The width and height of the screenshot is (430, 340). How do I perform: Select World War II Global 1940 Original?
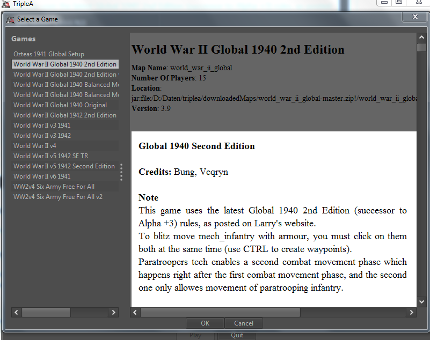click(x=65, y=105)
